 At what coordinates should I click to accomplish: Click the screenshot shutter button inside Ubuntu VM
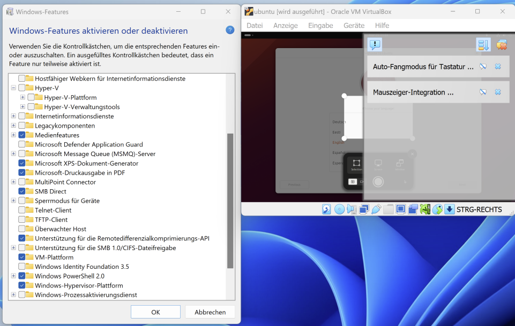point(378,182)
